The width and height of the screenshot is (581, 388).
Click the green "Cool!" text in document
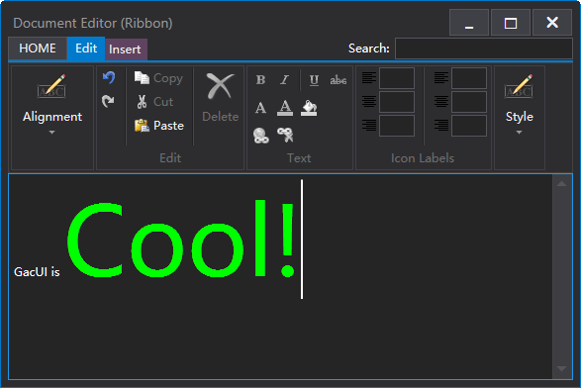coord(181,239)
